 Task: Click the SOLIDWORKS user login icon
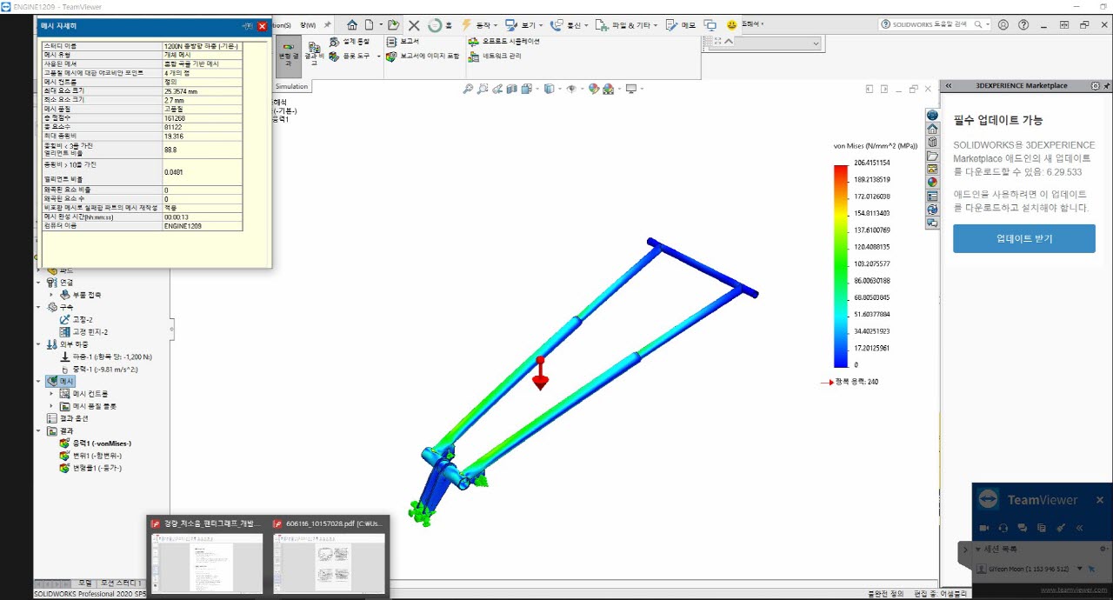coord(1003,25)
